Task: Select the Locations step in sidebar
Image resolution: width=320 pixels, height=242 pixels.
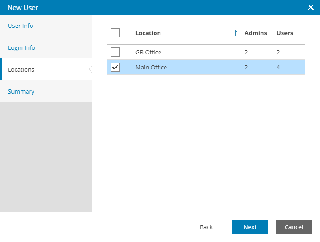Action: [21, 70]
